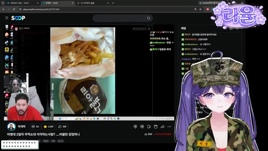This screenshot has height=151, width=268.
Task: Click streamer name 박재박
Action: pos(22,126)
